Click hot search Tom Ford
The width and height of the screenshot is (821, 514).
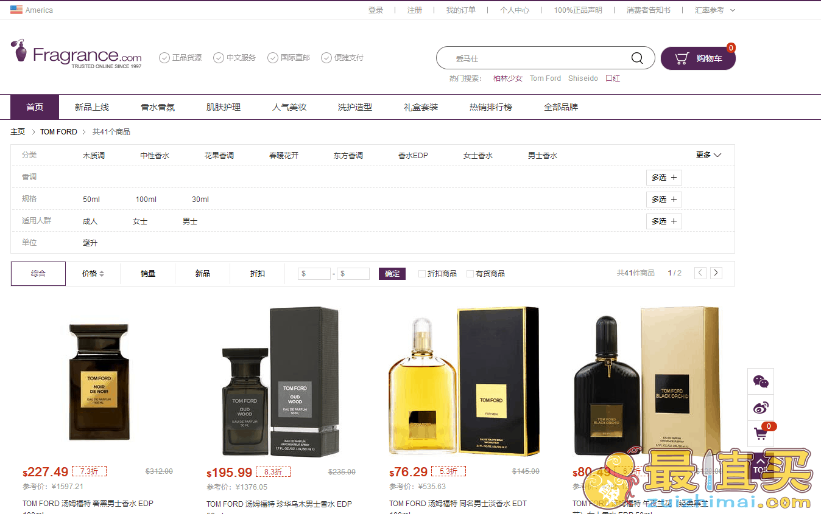pyautogui.click(x=545, y=78)
